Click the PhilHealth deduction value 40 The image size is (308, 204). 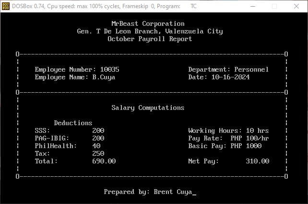pos(96,146)
